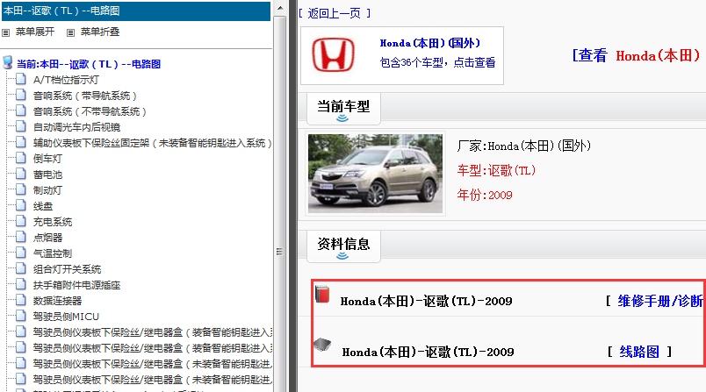Open 音响系统（带导航系统） tree item

pyautogui.click(x=84, y=96)
